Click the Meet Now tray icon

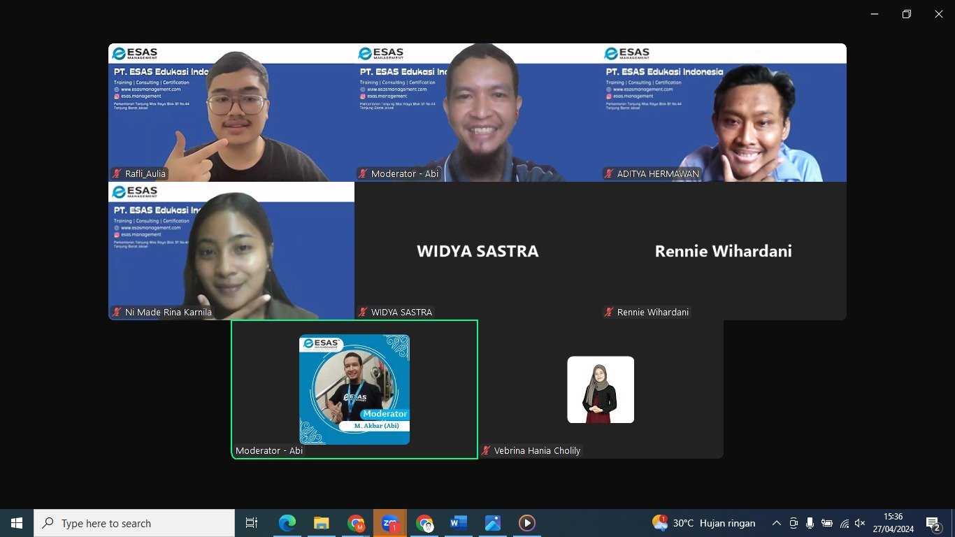pyautogui.click(x=794, y=523)
